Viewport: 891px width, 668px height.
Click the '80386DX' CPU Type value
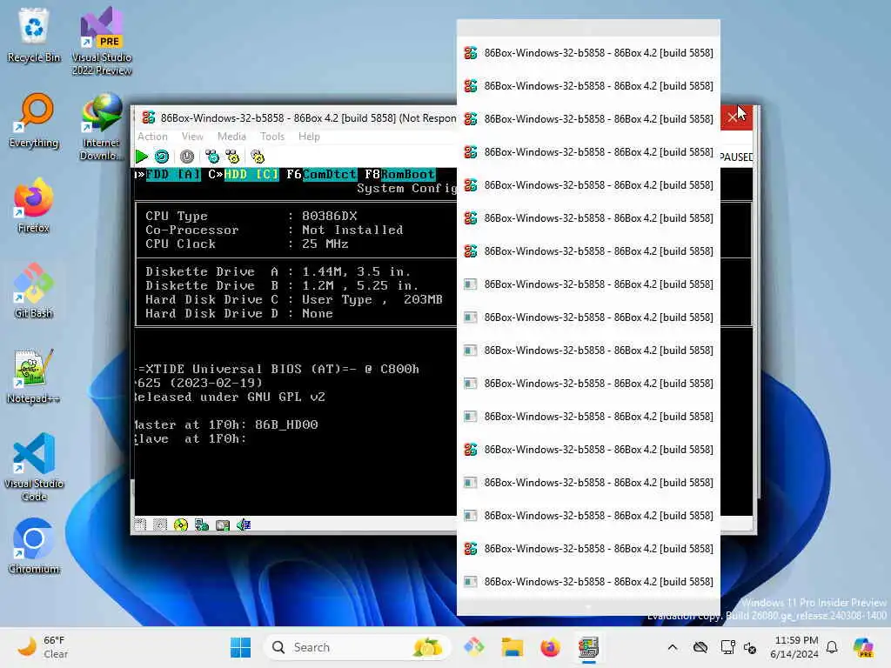[x=330, y=216]
